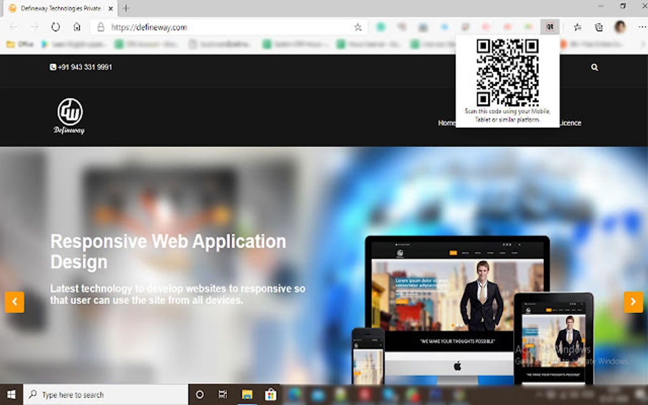Image resolution: width=648 pixels, height=405 pixels.
Task: Select the Home menu item on the site
Action: (447, 123)
